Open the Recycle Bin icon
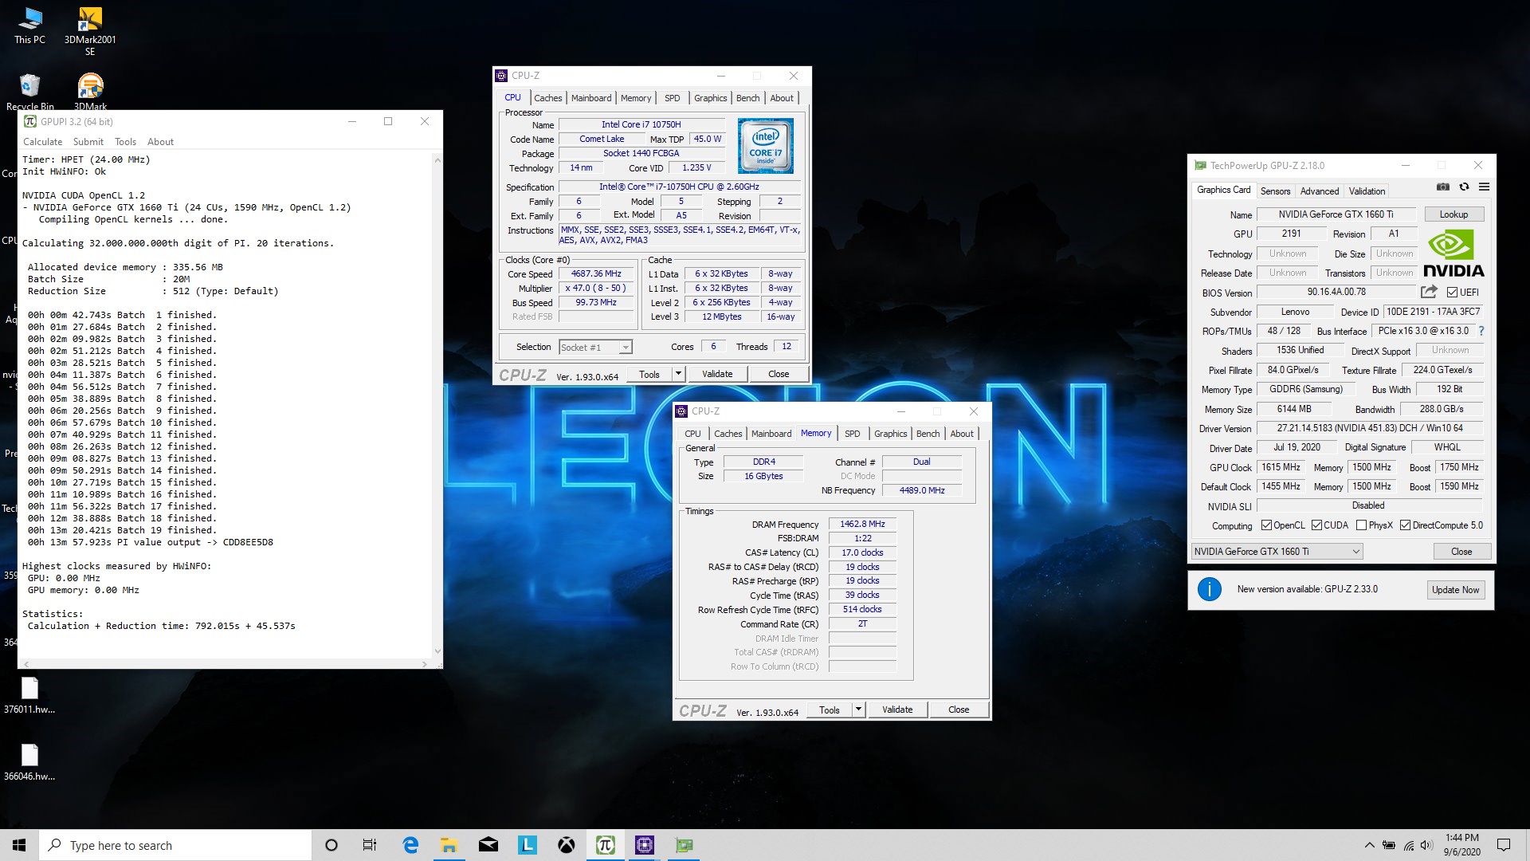1530x861 pixels. (x=30, y=92)
